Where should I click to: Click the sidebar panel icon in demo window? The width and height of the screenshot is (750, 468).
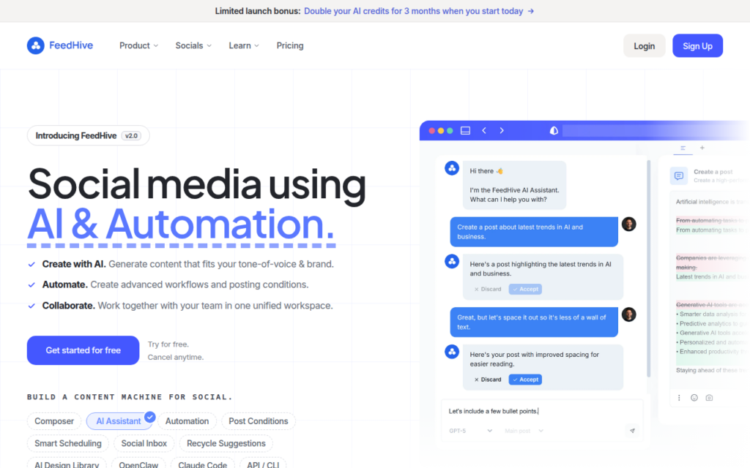pos(465,130)
